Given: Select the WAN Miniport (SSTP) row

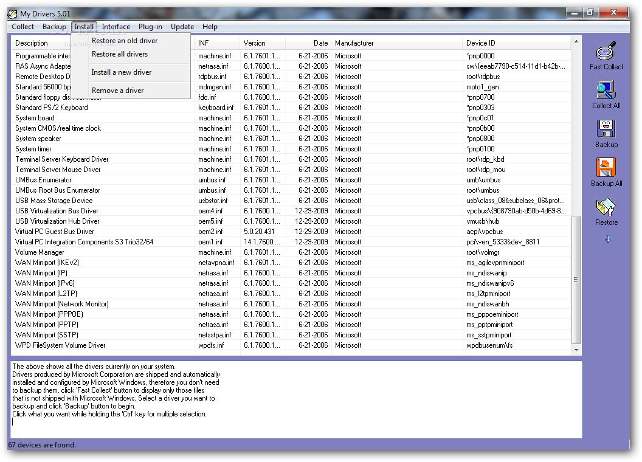Looking at the screenshot, I should pyautogui.click(x=291, y=335).
